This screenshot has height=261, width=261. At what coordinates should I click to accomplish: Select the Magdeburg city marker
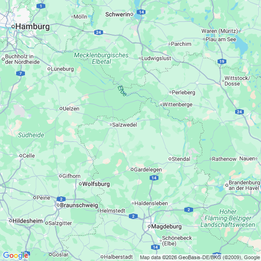[149, 226]
